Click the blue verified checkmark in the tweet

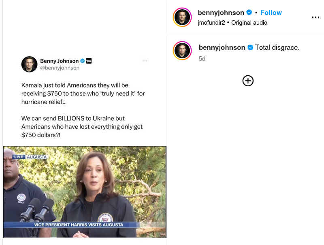(82, 61)
